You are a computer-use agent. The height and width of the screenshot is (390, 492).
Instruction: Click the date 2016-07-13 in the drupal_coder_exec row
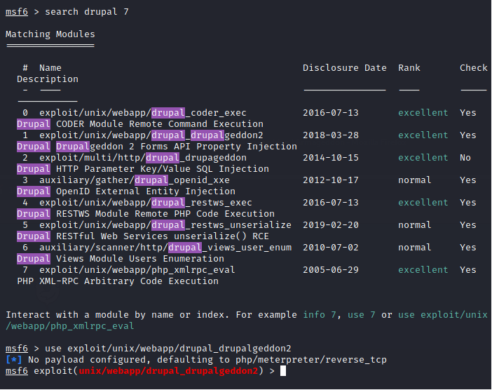(x=330, y=113)
